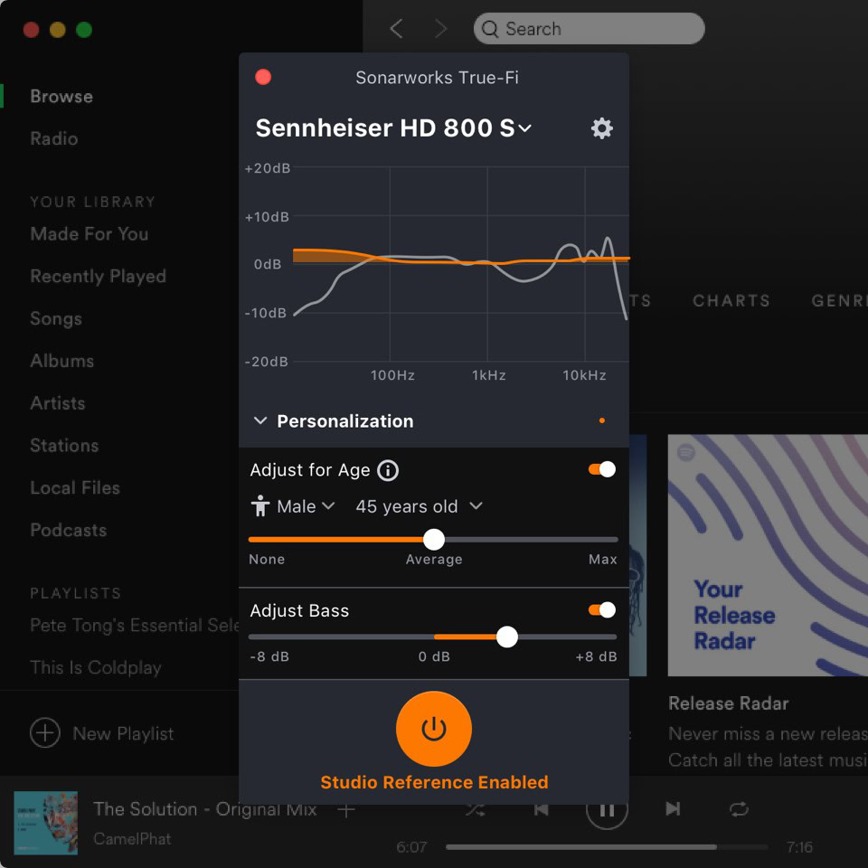This screenshot has height=868, width=868.
Task: Click the info icon next to Adjust for Age
Action: [x=388, y=469]
